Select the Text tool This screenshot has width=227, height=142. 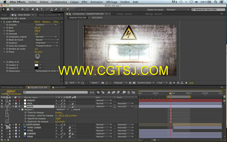coord(42,9)
